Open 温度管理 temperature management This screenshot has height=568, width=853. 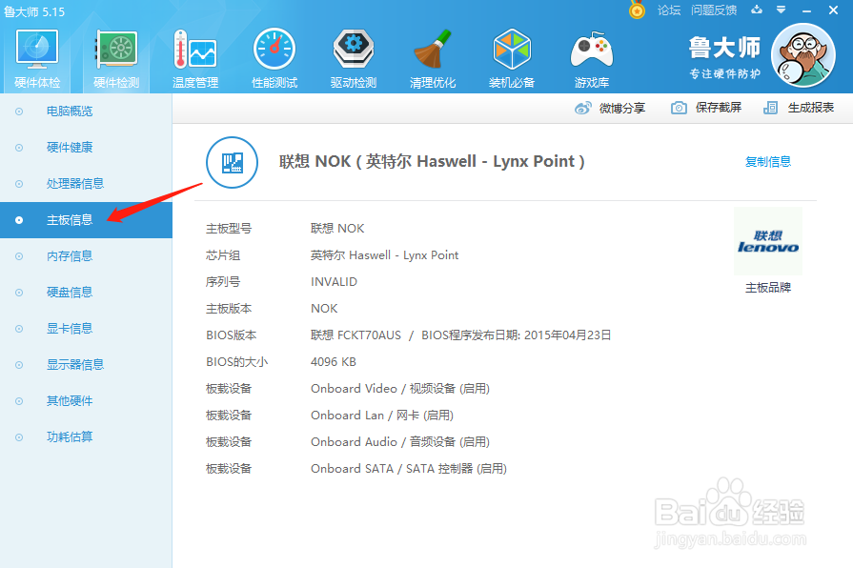click(194, 55)
